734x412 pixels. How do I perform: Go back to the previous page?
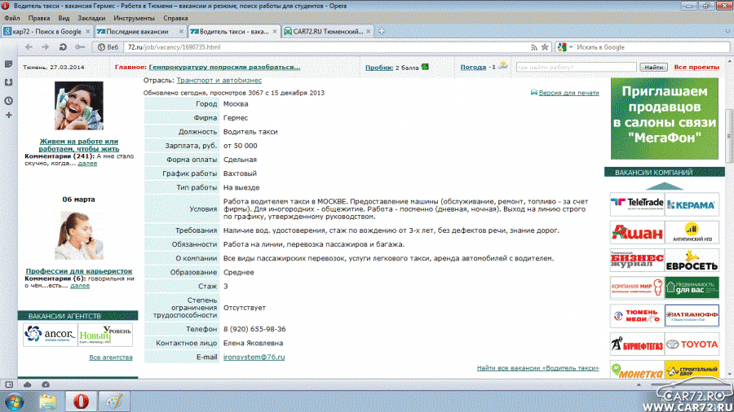click(29, 47)
